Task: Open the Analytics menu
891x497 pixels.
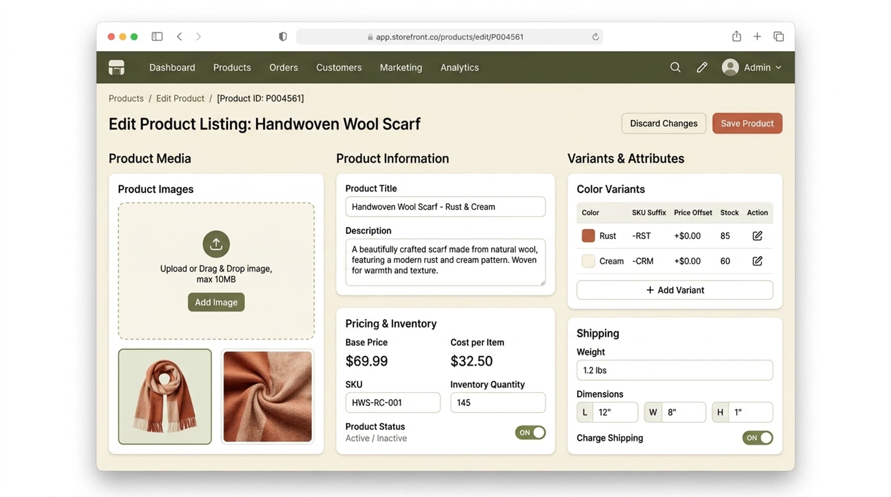Action: point(460,68)
